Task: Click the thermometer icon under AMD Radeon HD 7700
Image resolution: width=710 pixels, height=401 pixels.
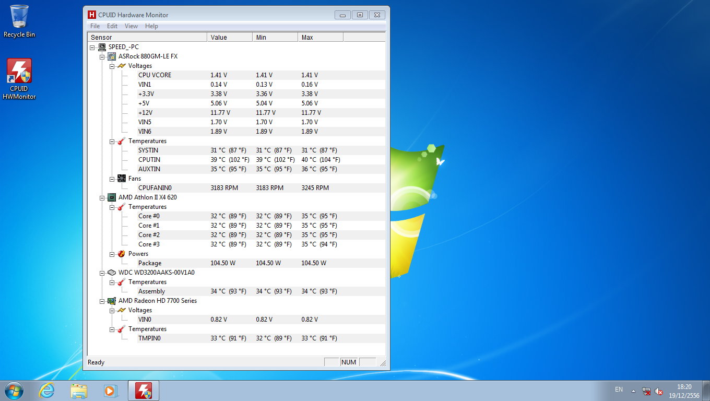Action: pyautogui.click(x=122, y=329)
